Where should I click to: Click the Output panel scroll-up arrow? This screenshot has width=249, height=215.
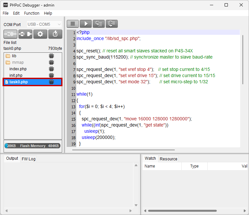[136, 165]
